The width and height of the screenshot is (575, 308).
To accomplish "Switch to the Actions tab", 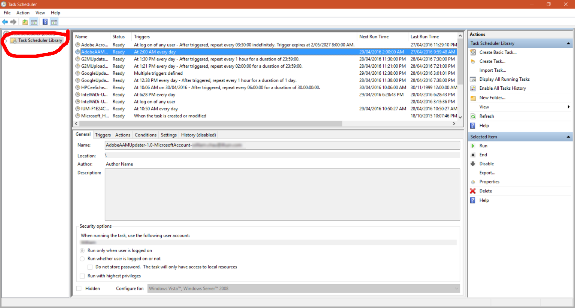I will [123, 135].
